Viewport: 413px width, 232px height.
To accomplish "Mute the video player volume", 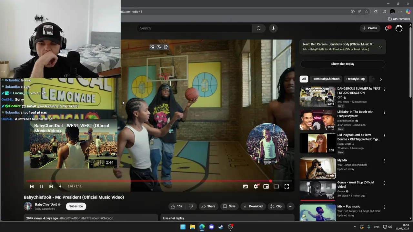I will pos(61,187).
